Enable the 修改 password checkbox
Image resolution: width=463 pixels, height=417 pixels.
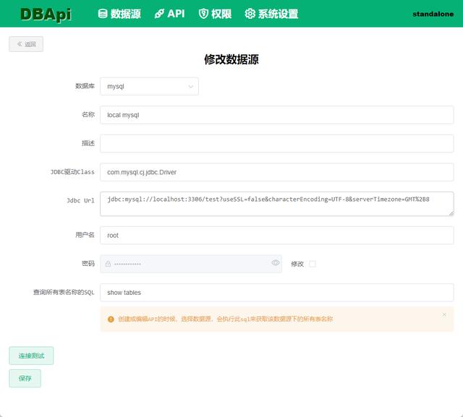(x=312, y=264)
